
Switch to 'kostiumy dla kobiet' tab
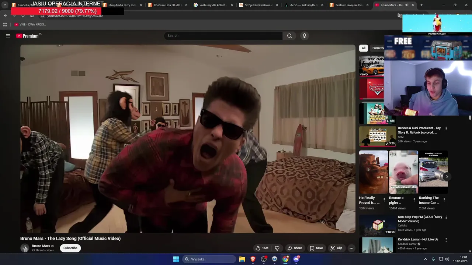pos(213,5)
